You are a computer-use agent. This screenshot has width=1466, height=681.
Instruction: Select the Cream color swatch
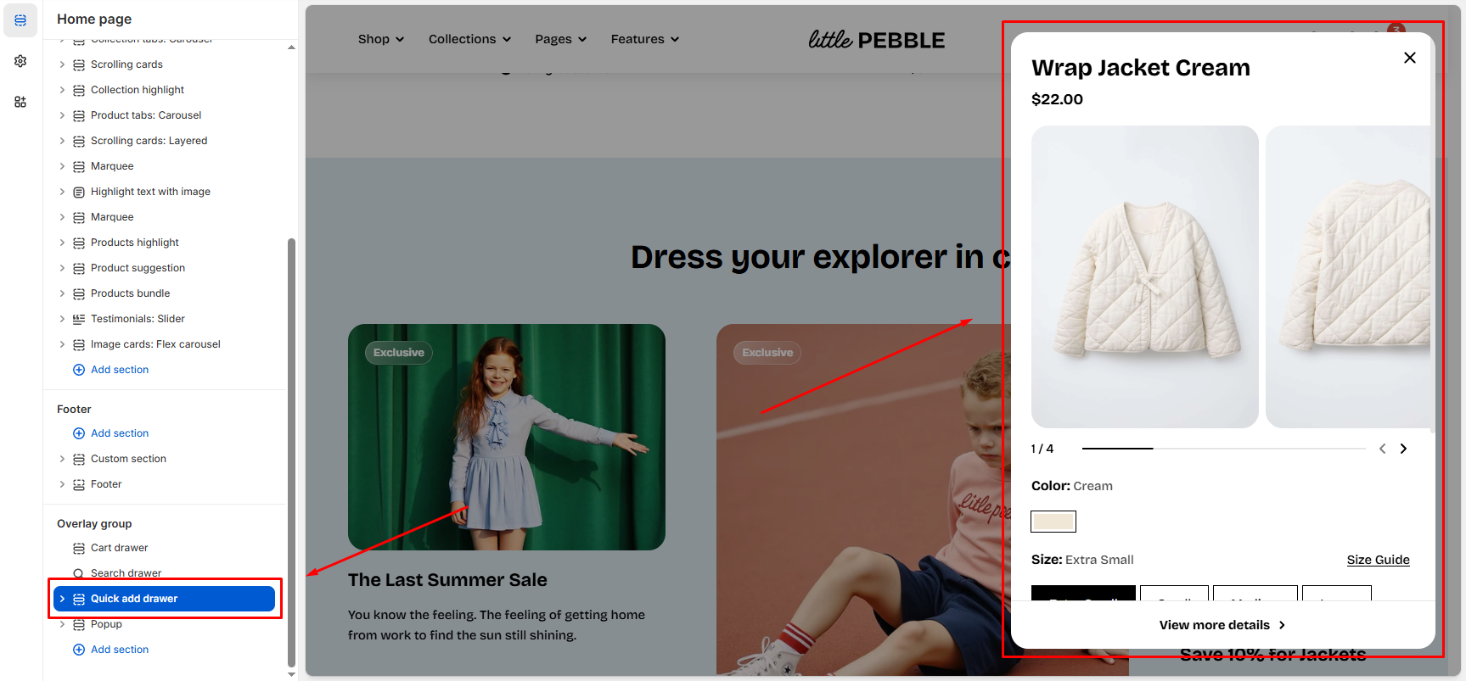pyautogui.click(x=1053, y=522)
